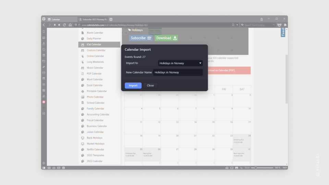
Task: Open the Reading List panel icon
Action: [44, 38]
